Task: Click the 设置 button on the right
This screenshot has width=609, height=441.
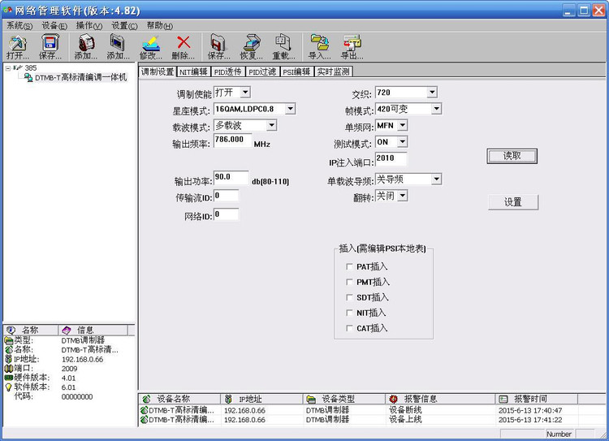Action: (513, 202)
